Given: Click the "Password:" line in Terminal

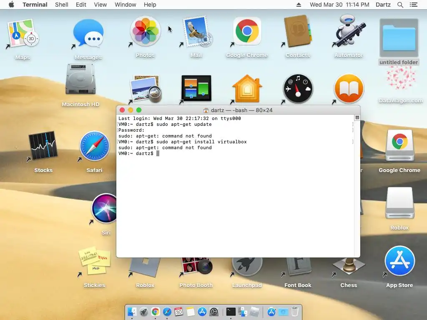Looking at the screenshot, I should coord(131,130).
